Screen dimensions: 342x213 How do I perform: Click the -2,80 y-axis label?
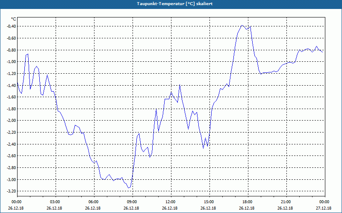[x=12, y=168]
